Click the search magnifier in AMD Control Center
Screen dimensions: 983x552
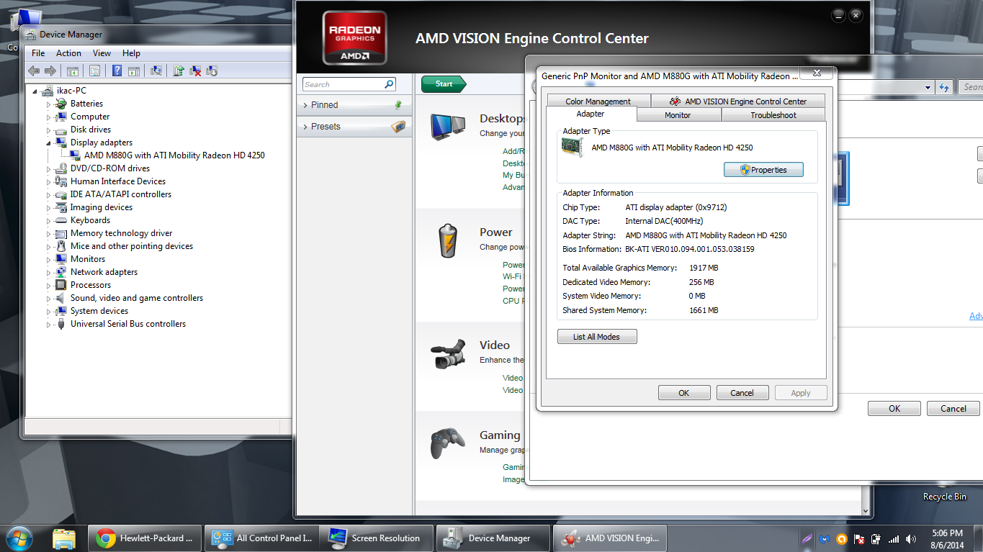389,84
